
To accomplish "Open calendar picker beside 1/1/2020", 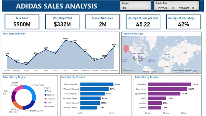I will [x=173, y=8].
